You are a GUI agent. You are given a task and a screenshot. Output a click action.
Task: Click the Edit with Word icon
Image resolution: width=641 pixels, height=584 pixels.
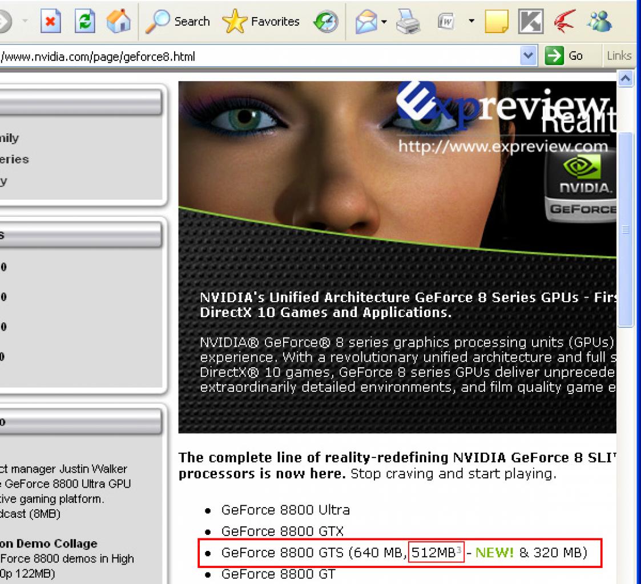[x=446, y=21]
